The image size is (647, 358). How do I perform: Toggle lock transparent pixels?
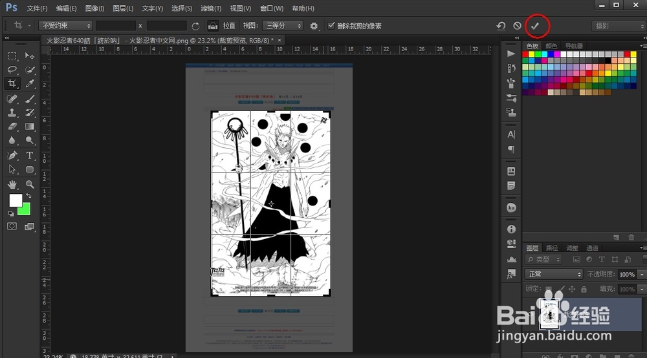click(x=549, y=290)
